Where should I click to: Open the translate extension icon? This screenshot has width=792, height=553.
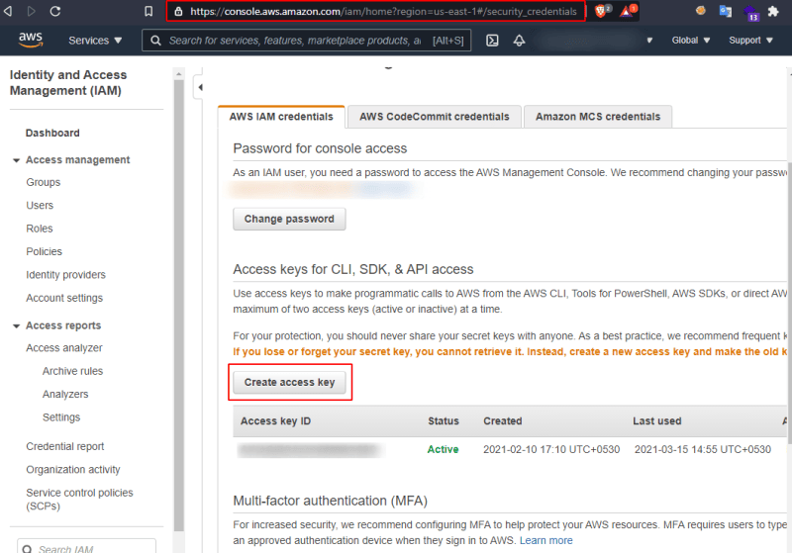tap(726, 11)
